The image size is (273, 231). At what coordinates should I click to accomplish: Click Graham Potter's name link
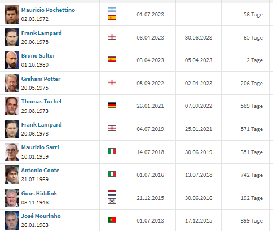[x=41, y=79]
